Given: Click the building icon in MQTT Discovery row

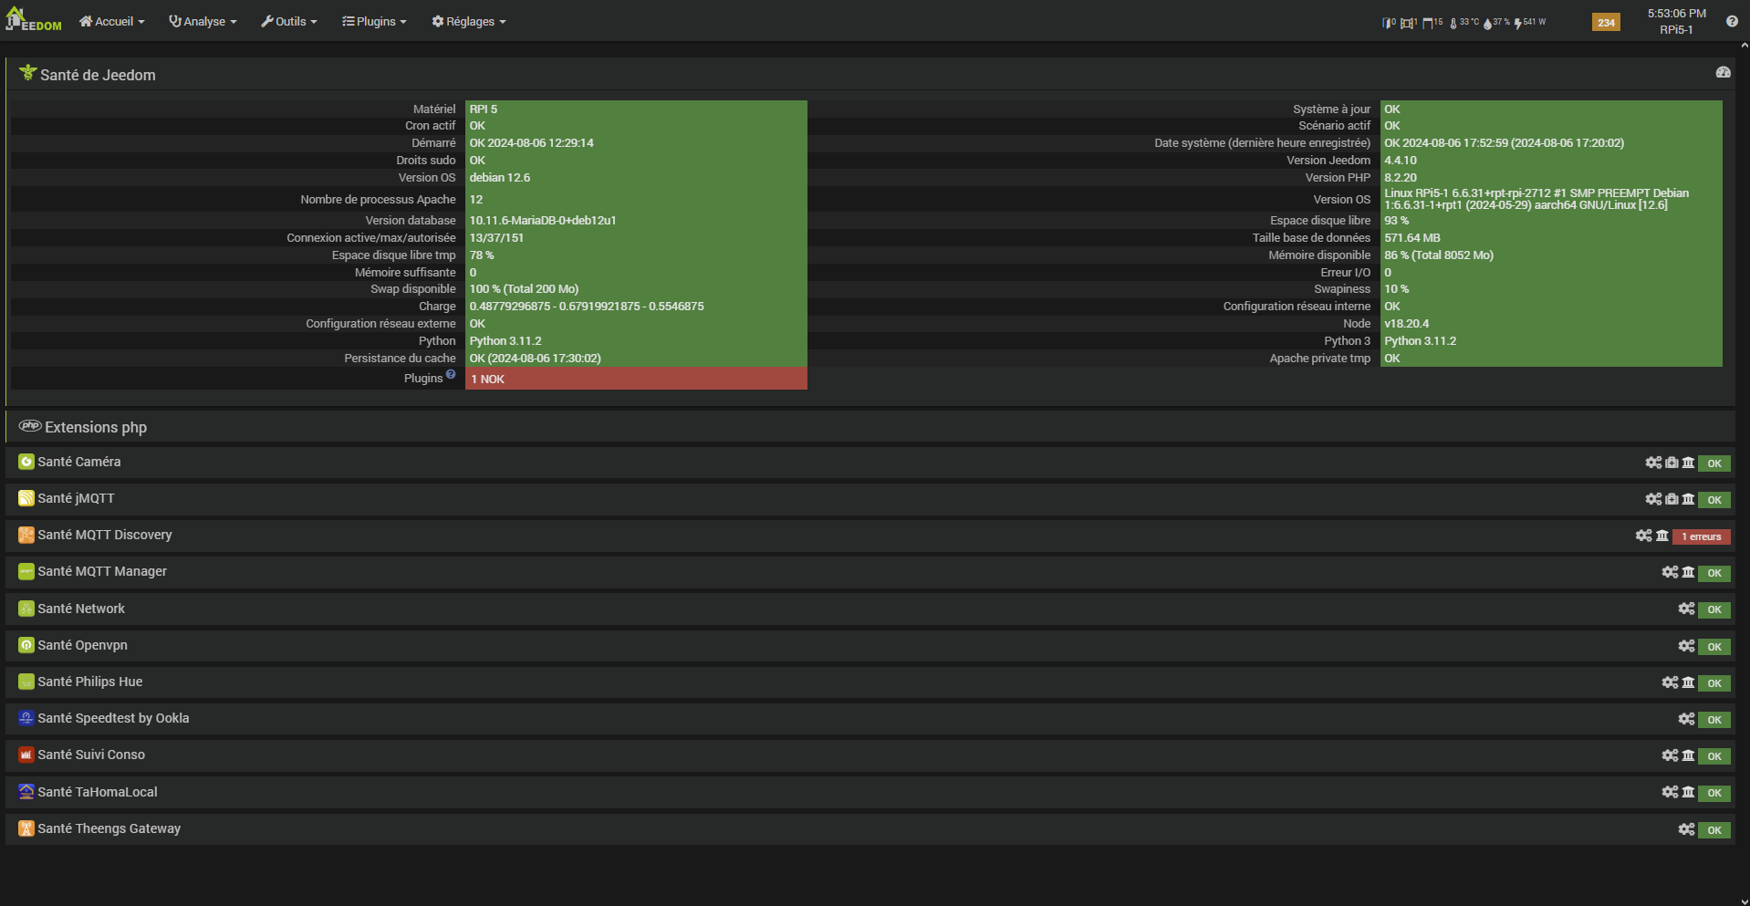Looking at the screenshot, I should 1662,536.
